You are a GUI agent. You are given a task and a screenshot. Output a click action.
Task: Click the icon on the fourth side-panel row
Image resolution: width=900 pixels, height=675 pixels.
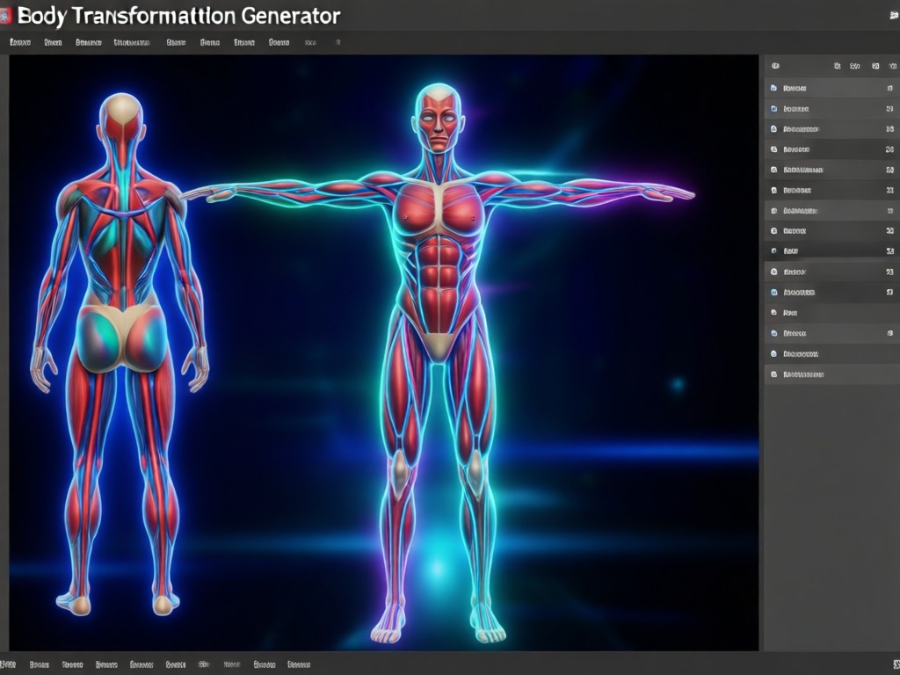[773, 149]
